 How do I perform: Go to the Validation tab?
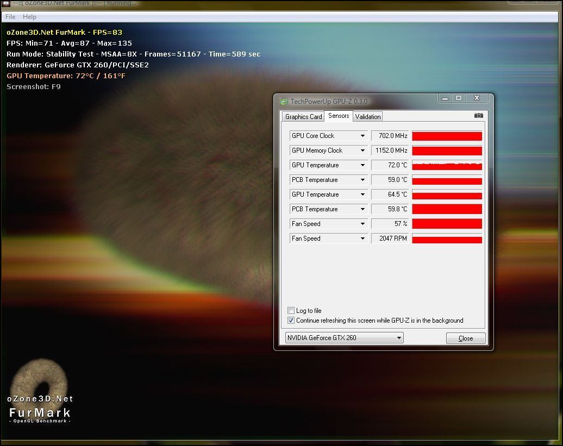(x=368, y=117)
